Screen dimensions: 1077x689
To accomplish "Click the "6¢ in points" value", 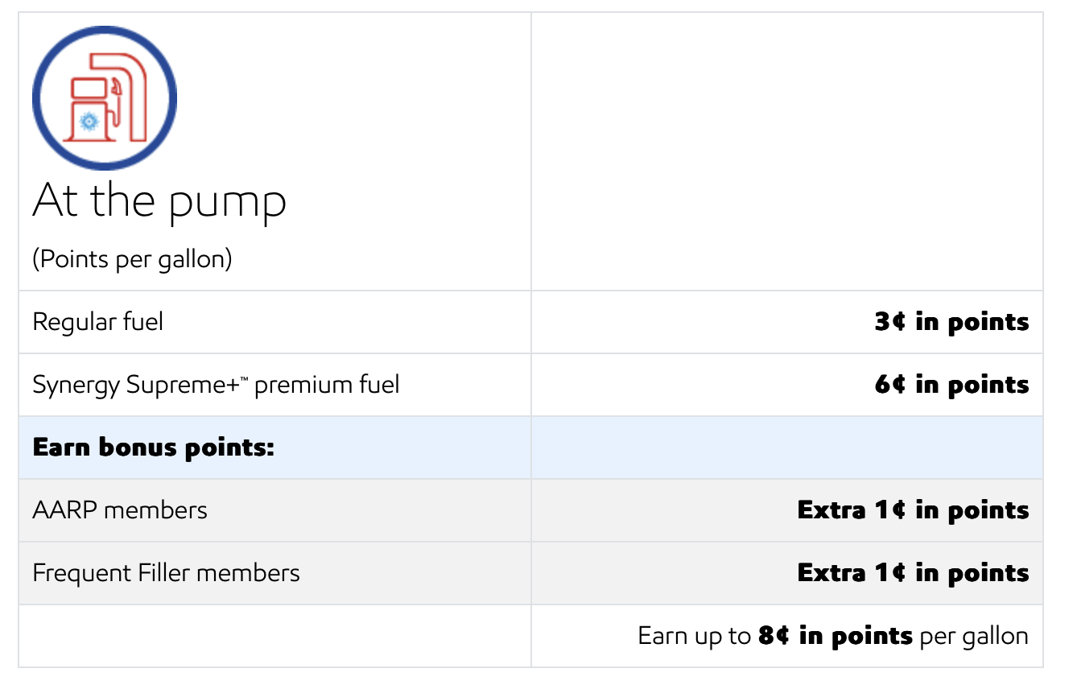I will click(951, 385).
